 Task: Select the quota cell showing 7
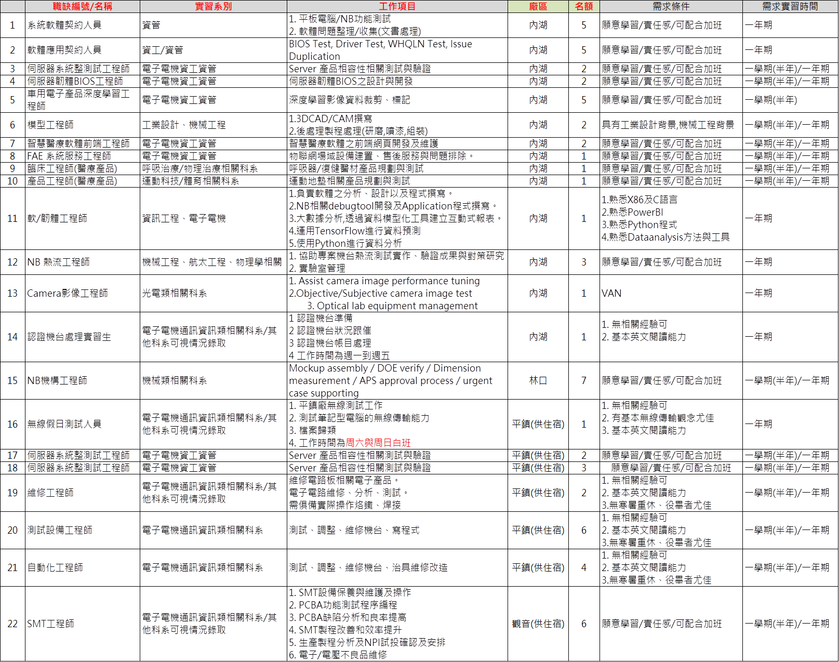tap(583, 380)
